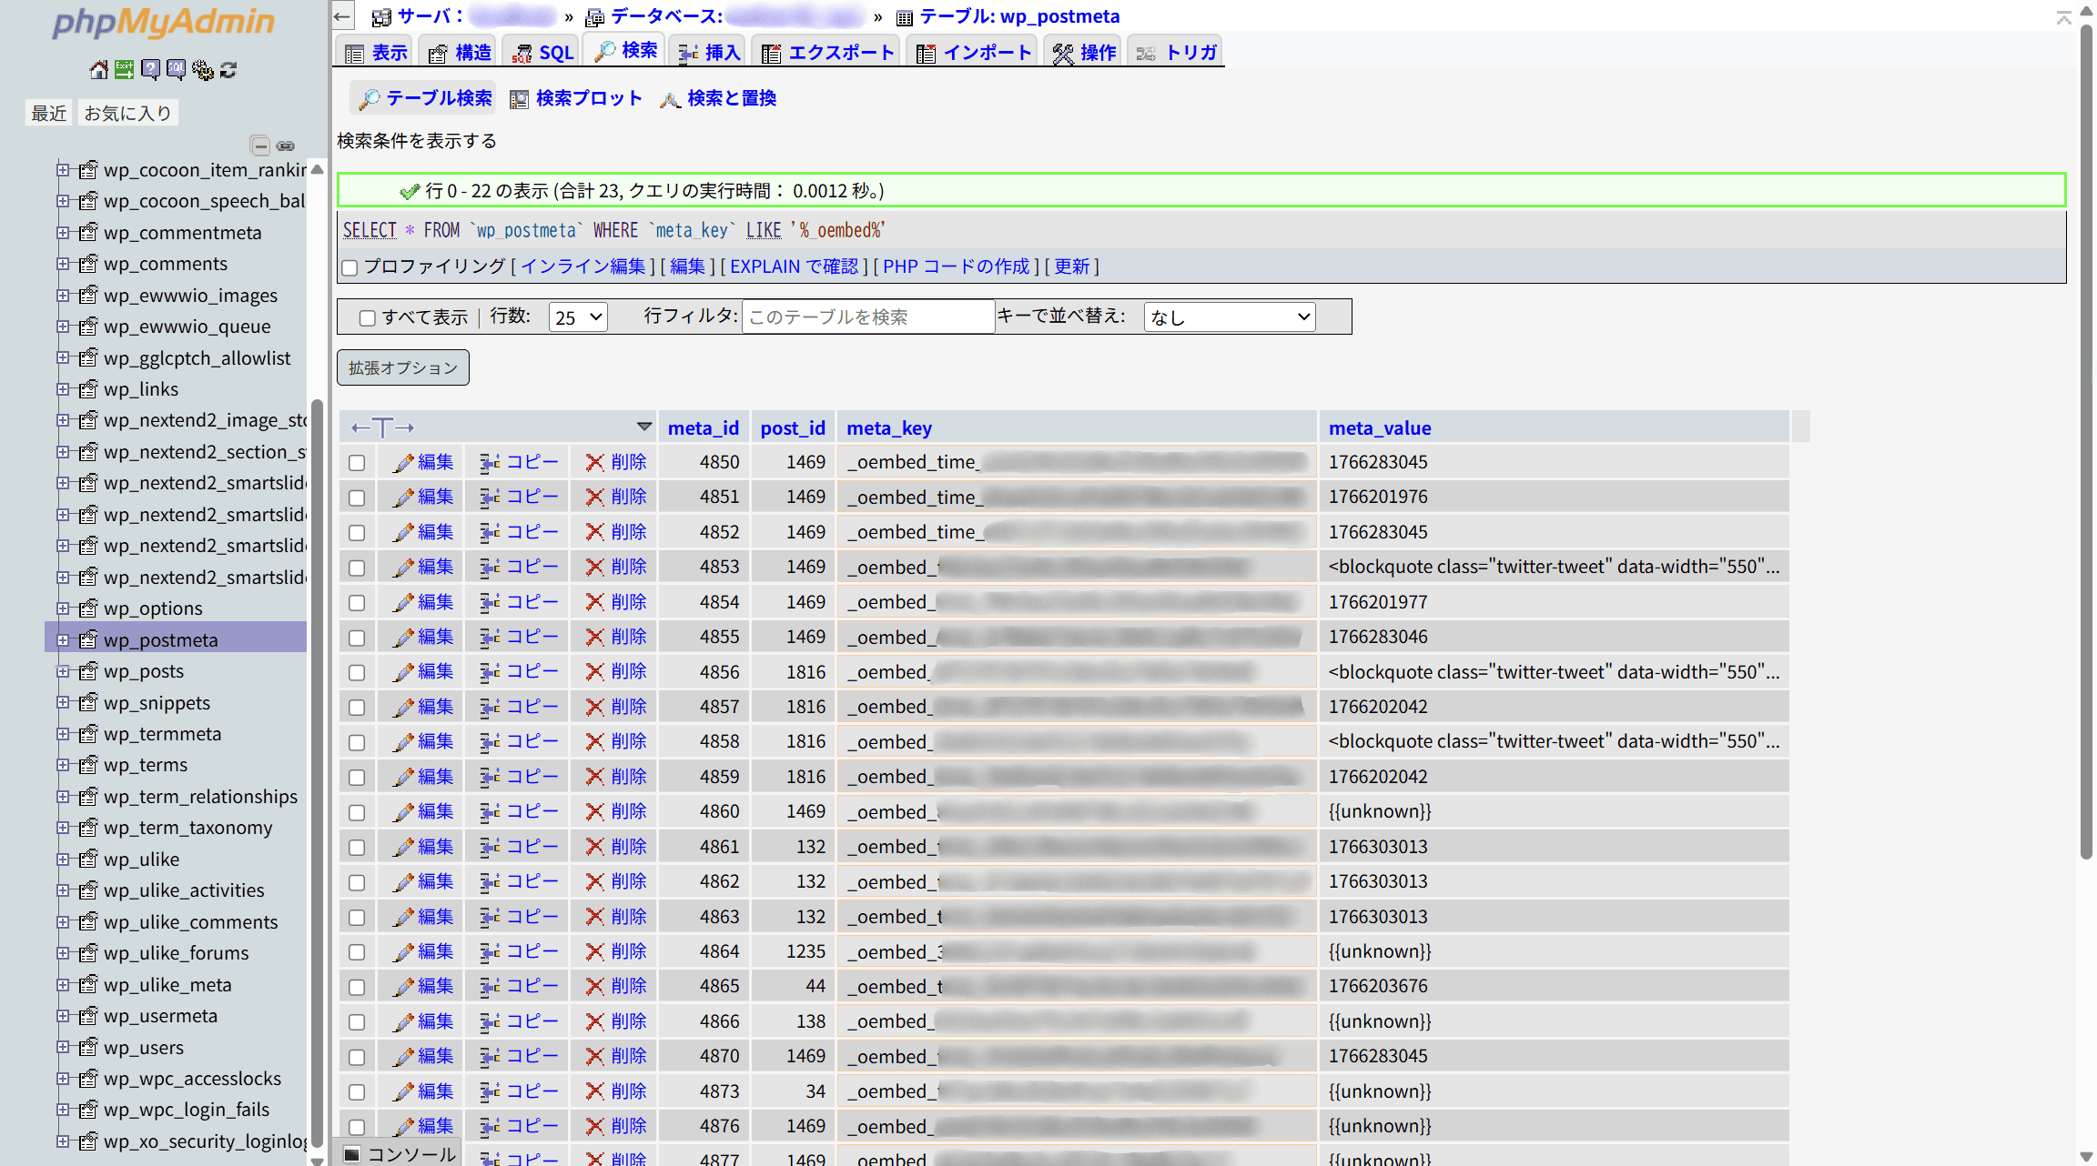Expand the wp_posts table tree node
Image resolution: width=2097 pixels, height=1166 pixels.
tap(63, 671)
